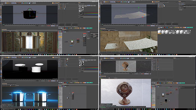This screenshot has height=110, width=196.
Task: Click blue-highlighted key mode buttons under black pot viewport
Action: pos(53,26)
